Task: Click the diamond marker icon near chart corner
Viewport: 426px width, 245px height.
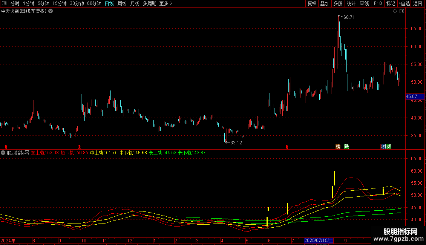Action: point(395,11)
